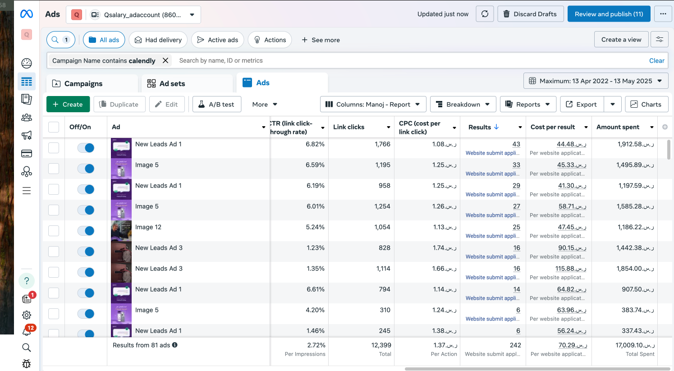674x371 pixels.
Task: Click the refresh data icon
Action: (x=485, y=14)
